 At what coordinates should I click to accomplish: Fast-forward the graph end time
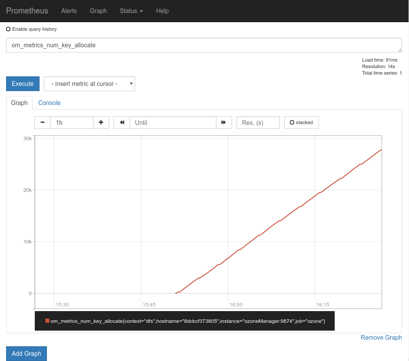[x=224, y=122]
